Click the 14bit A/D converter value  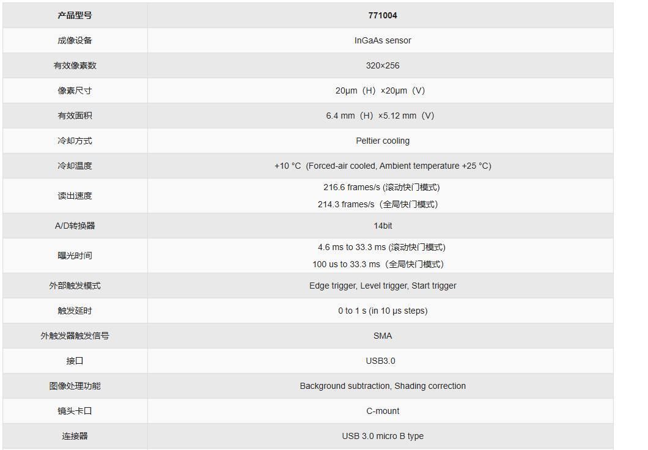pyautogui.click(x=383, y=226)
